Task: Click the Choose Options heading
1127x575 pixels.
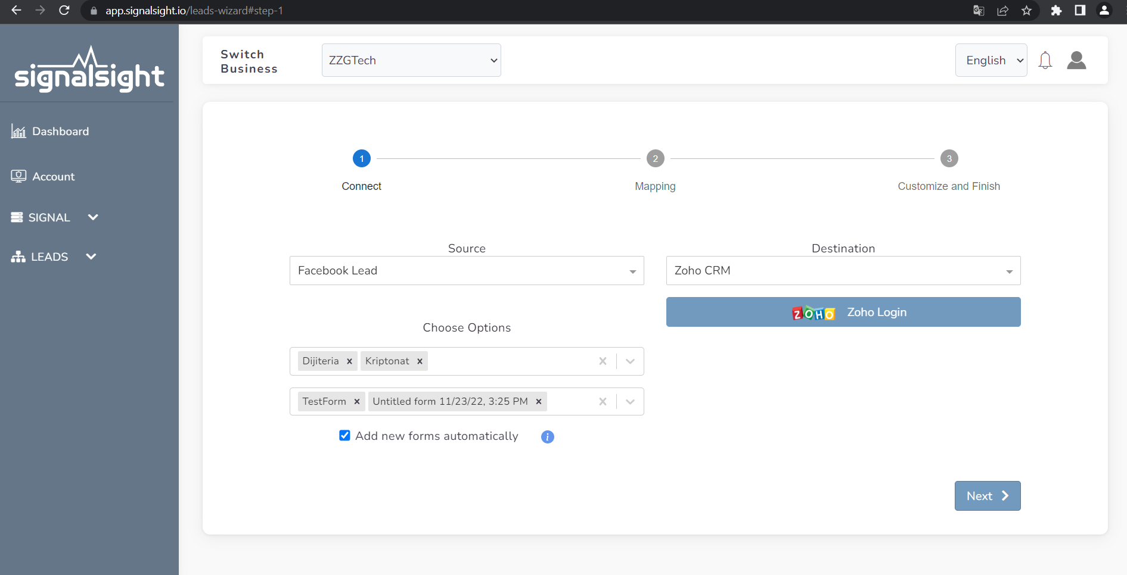Action: (467, 328)
